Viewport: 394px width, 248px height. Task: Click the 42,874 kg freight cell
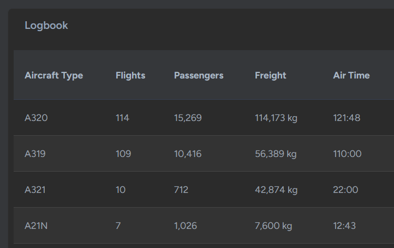tap(276, 190)
